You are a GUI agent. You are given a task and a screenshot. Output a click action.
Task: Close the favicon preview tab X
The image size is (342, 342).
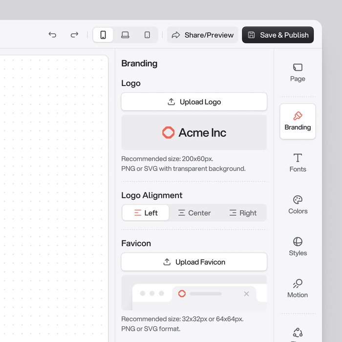(246, 294)
